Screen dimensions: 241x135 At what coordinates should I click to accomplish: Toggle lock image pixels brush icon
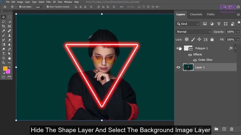[x=193, y=39]
